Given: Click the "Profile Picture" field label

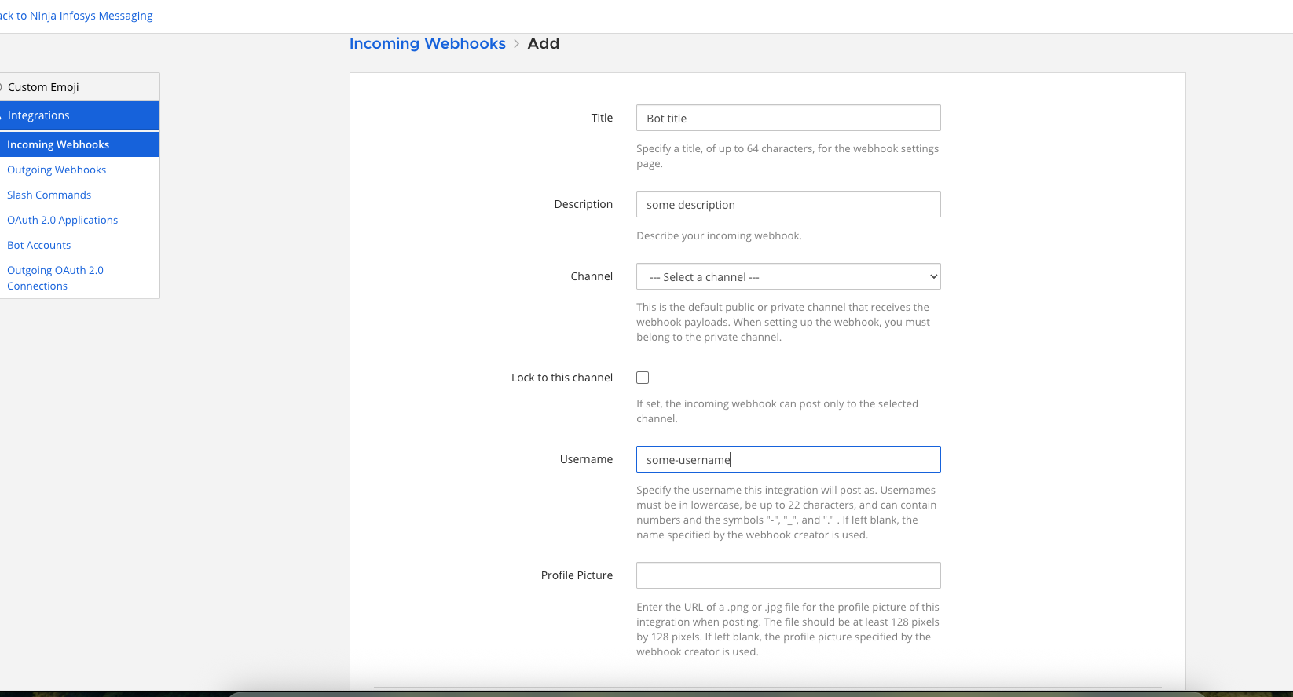Looking at the screenshot, I should [577, 575].
